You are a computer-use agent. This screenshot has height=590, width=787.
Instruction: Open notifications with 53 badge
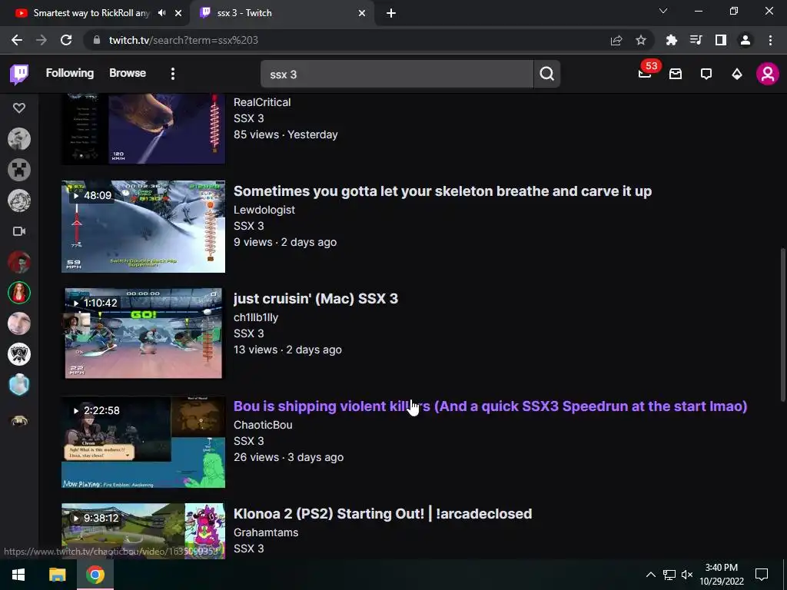pyautogui.click(x=646, y=73)
